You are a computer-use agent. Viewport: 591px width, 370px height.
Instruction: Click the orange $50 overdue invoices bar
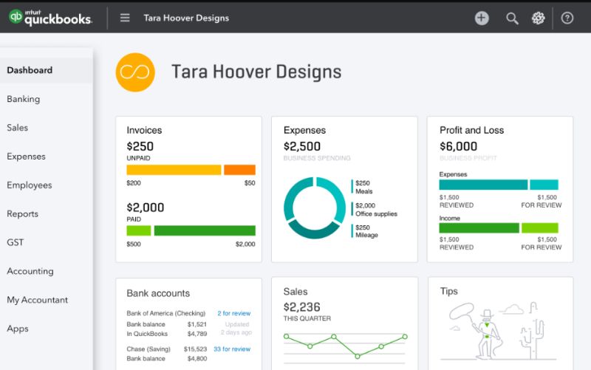click(x=239, y=170)
